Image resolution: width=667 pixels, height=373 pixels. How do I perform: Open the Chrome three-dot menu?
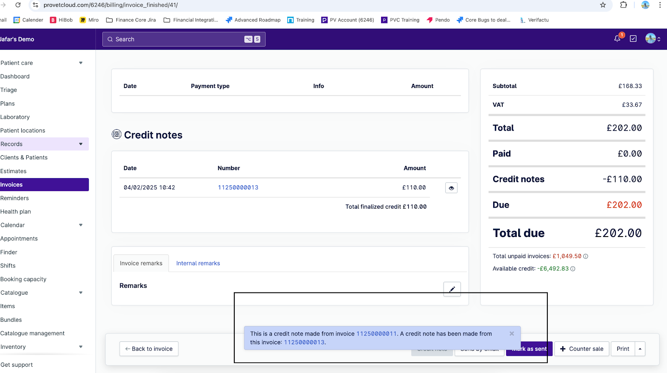(x=660, y=5)
